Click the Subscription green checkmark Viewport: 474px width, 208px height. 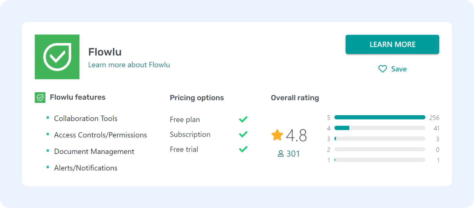coord(243,134)
